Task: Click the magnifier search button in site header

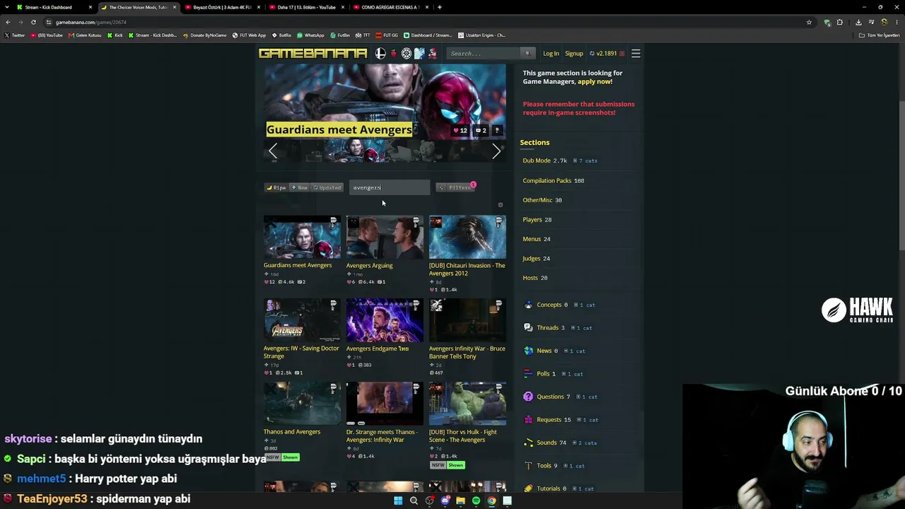Action: click(527, 54)
